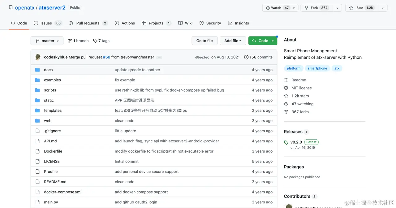This screenshot has height=208, width=396.
Task: Click the scripts folder icon
Action: click(37, 90)
